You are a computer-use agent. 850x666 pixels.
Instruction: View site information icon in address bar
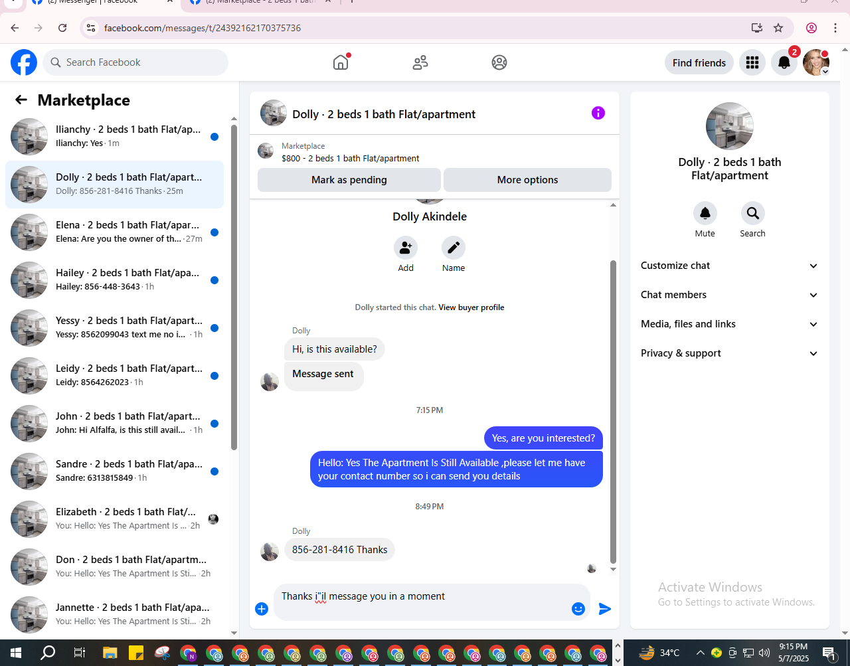91,28
